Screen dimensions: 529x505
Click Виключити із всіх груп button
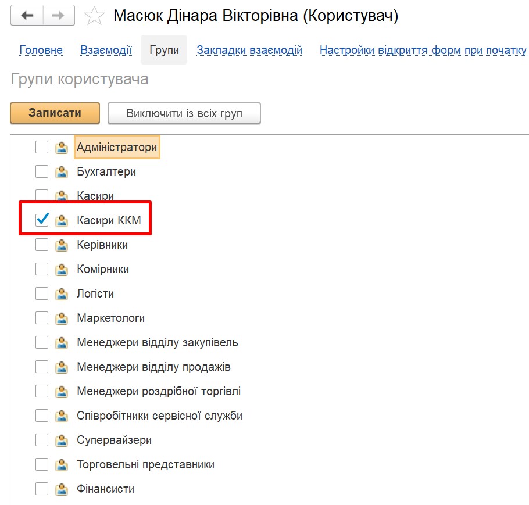184,113
